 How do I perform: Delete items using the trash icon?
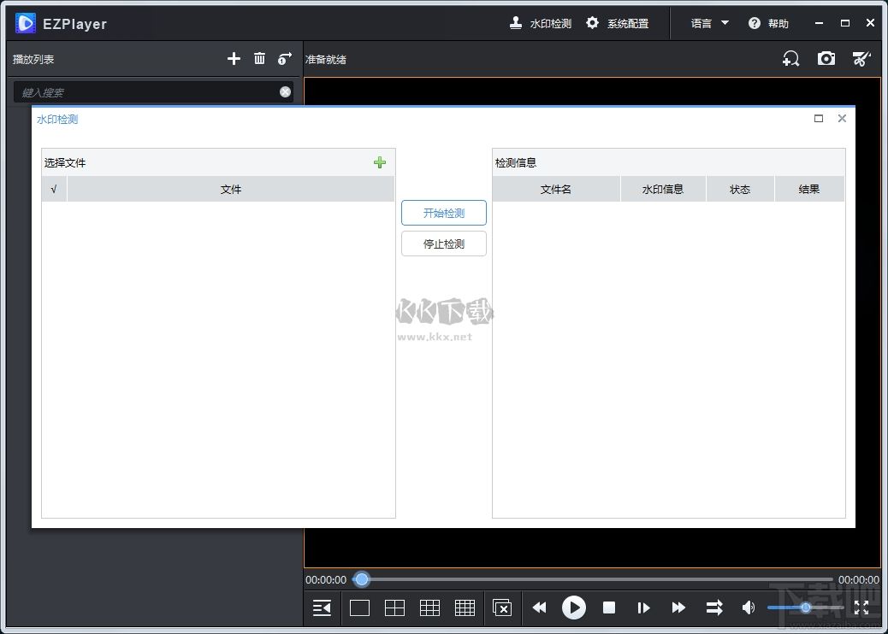(259, 58)
